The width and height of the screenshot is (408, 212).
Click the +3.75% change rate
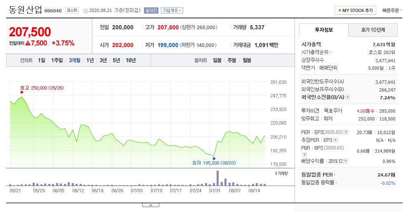[63, 43]
